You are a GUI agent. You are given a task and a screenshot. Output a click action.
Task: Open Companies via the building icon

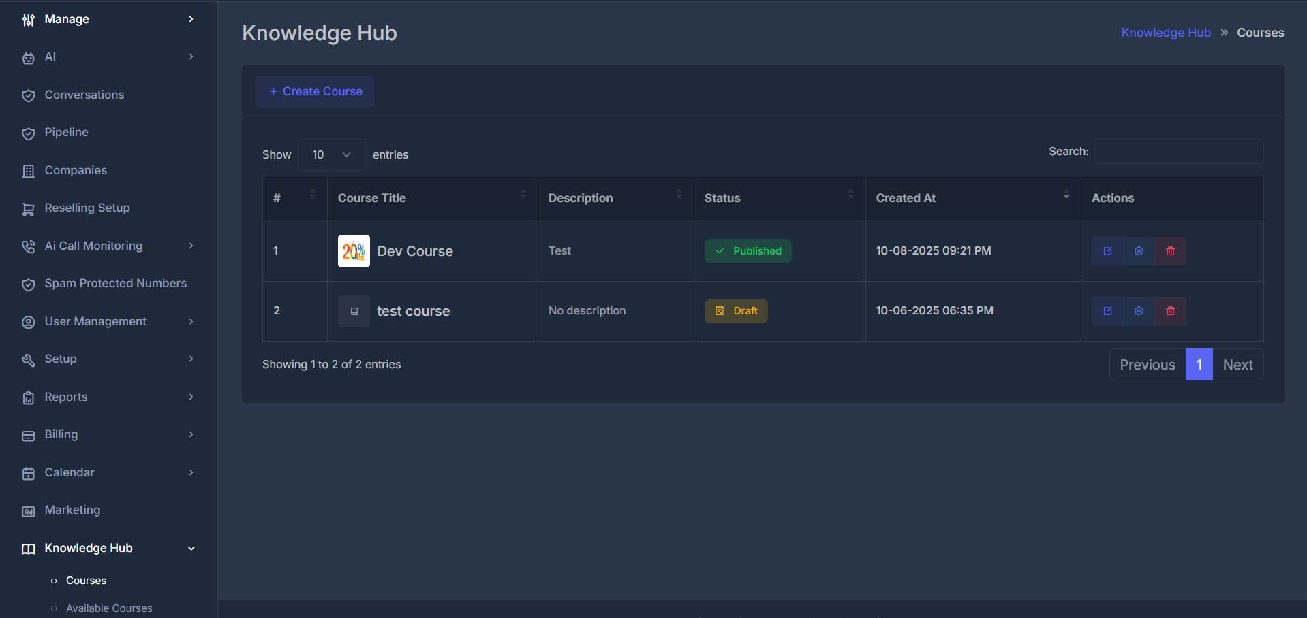(28, 170)
